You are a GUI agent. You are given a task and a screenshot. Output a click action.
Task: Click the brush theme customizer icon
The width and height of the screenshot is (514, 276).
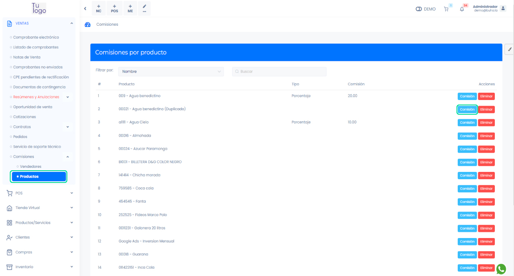pyautogui.click(x=510, y=49)
